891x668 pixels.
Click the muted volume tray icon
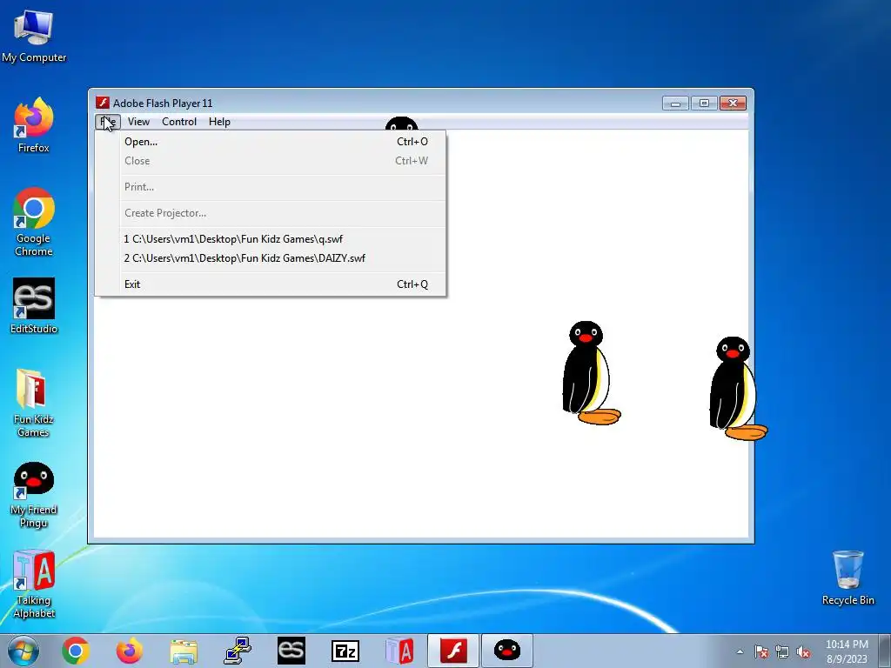pyautogui.click(x=803, y=651)
